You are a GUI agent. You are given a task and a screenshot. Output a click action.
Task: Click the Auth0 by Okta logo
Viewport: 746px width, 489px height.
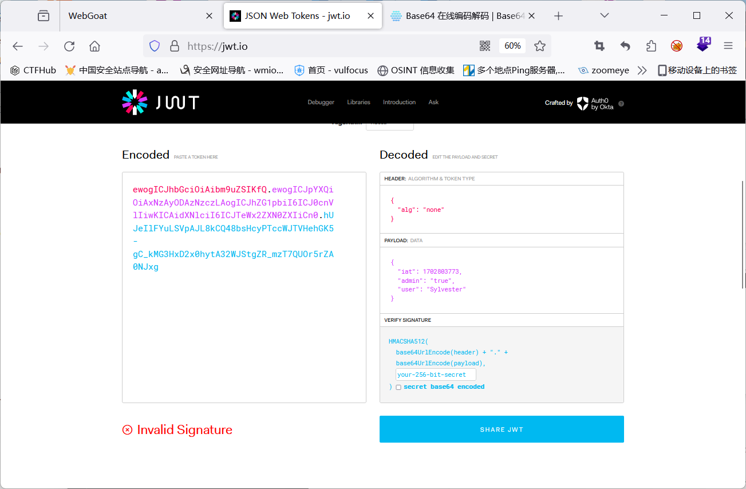point(595,103)
